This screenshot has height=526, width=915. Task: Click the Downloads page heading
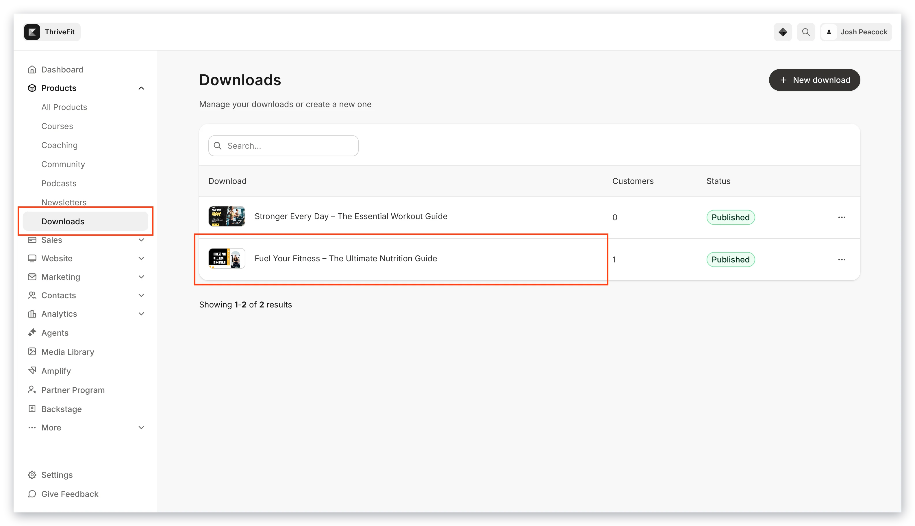(x=240, y=80)
